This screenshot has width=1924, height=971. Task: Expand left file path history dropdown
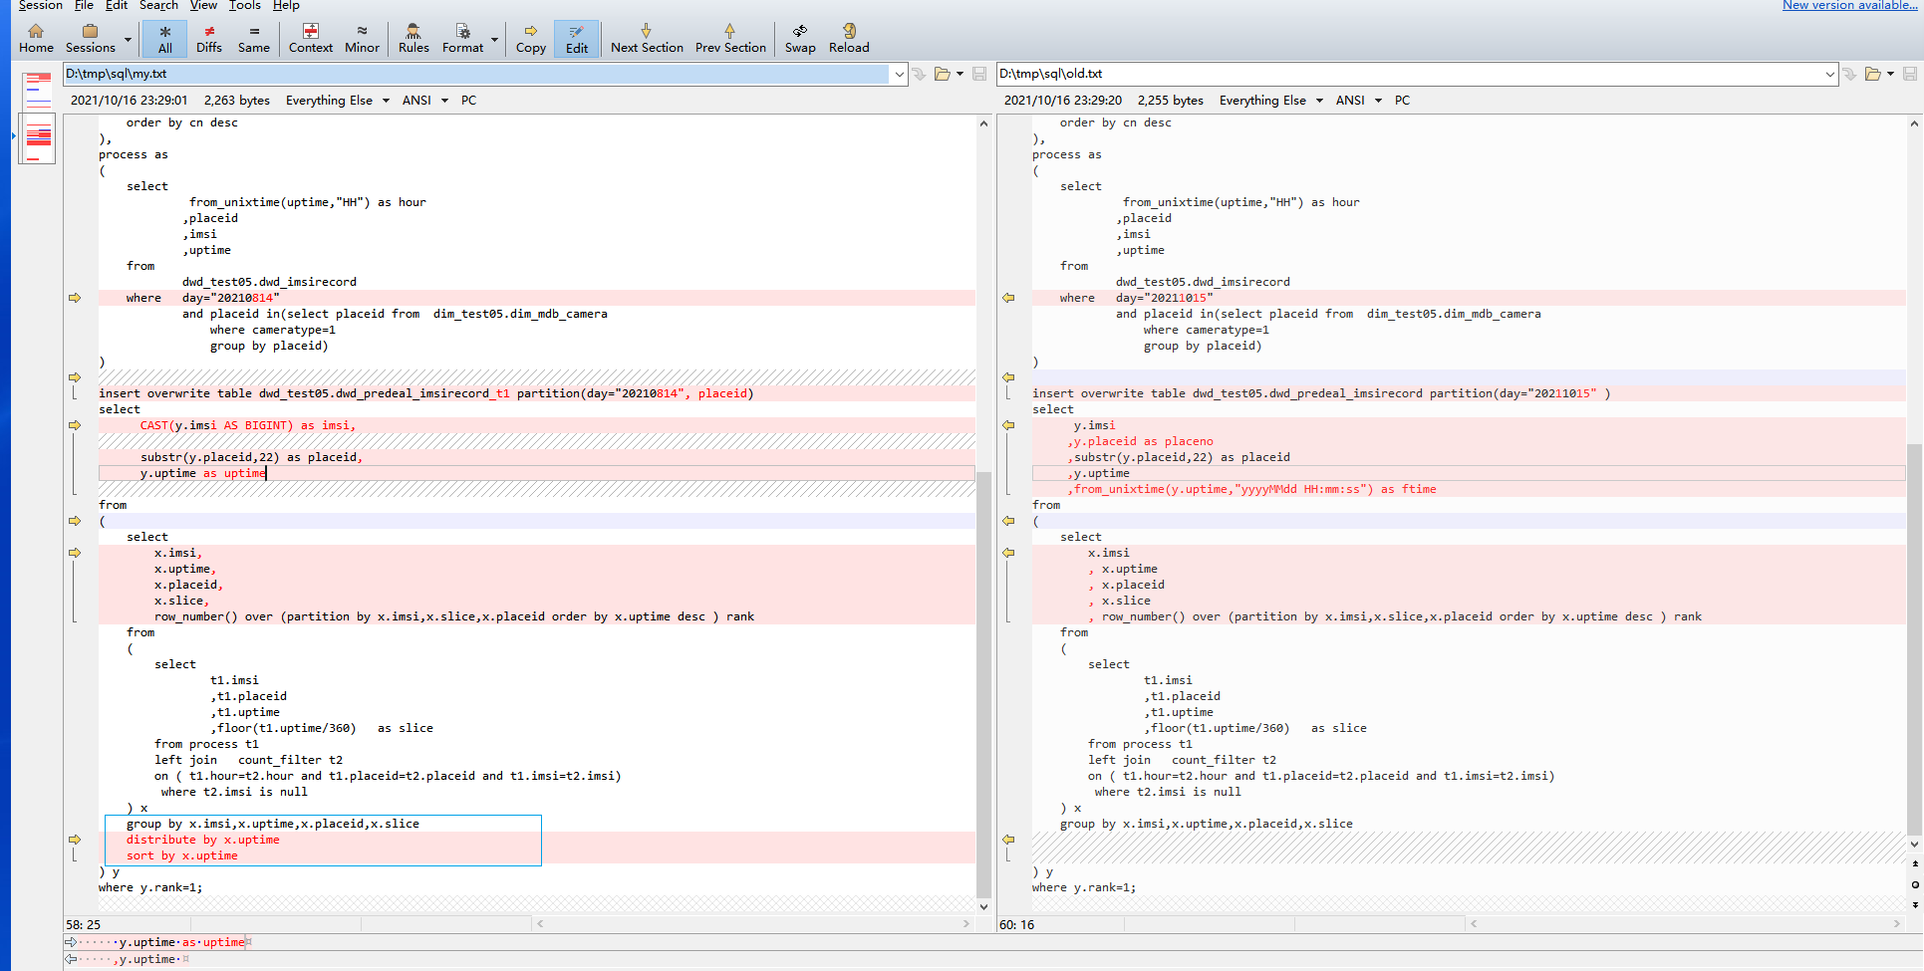coord(900,74)
